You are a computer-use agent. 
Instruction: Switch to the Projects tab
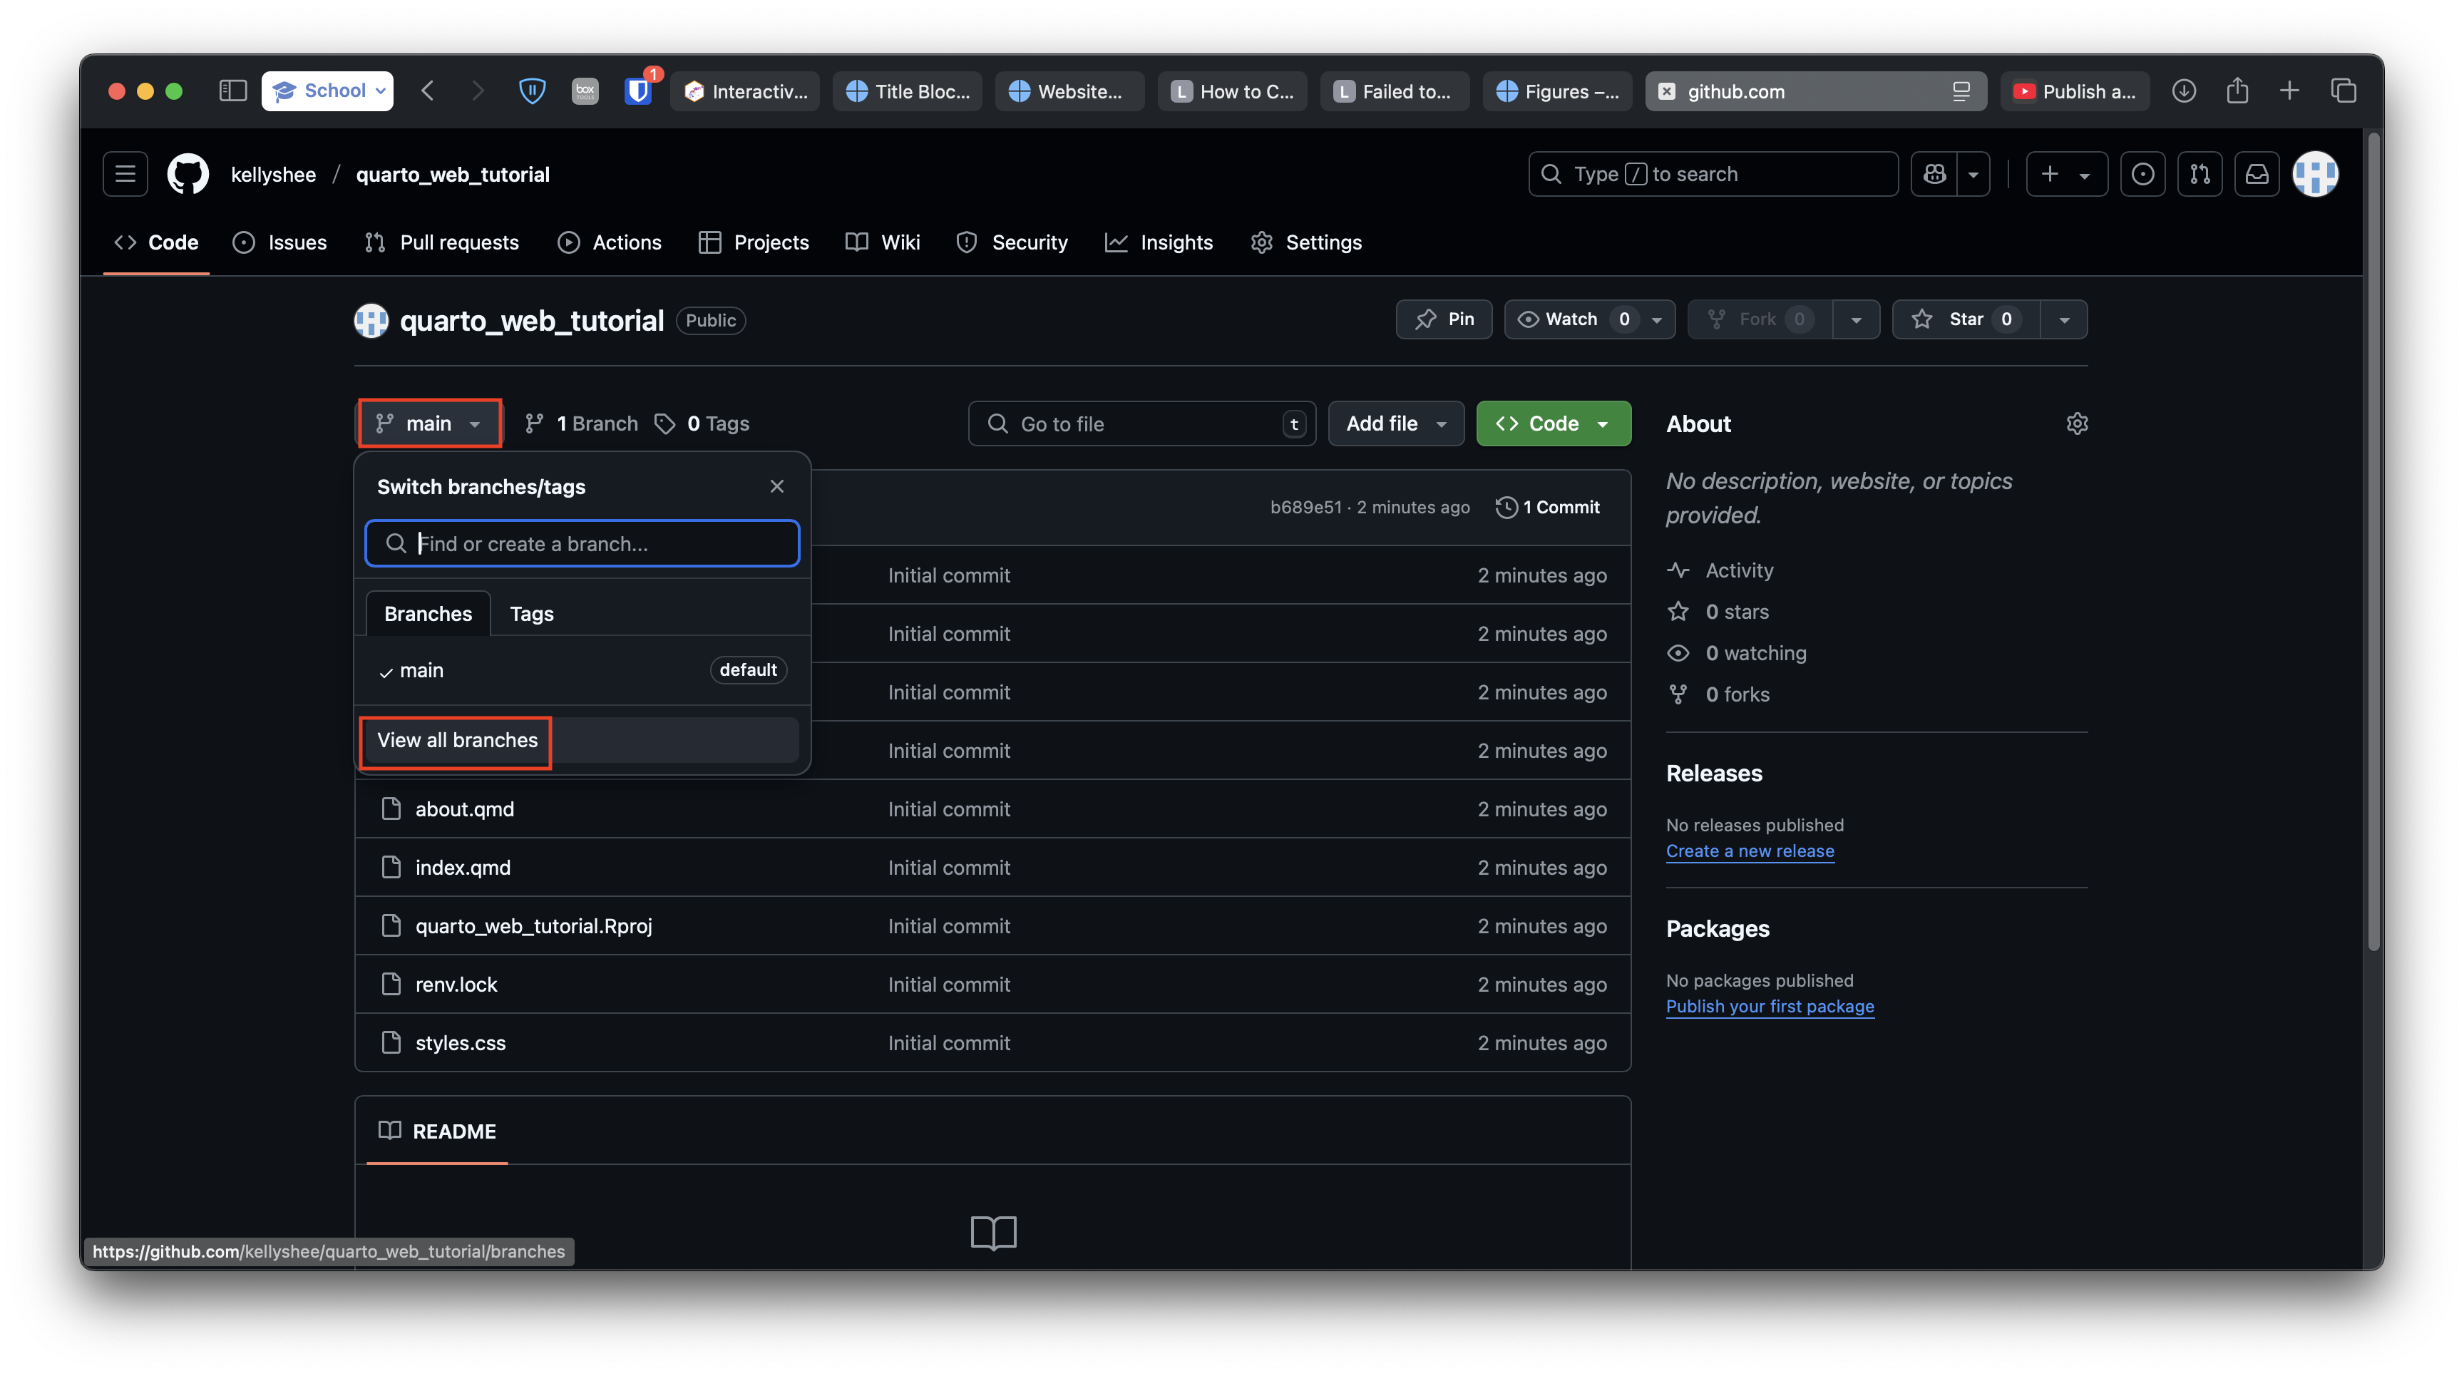coord(754,243)
